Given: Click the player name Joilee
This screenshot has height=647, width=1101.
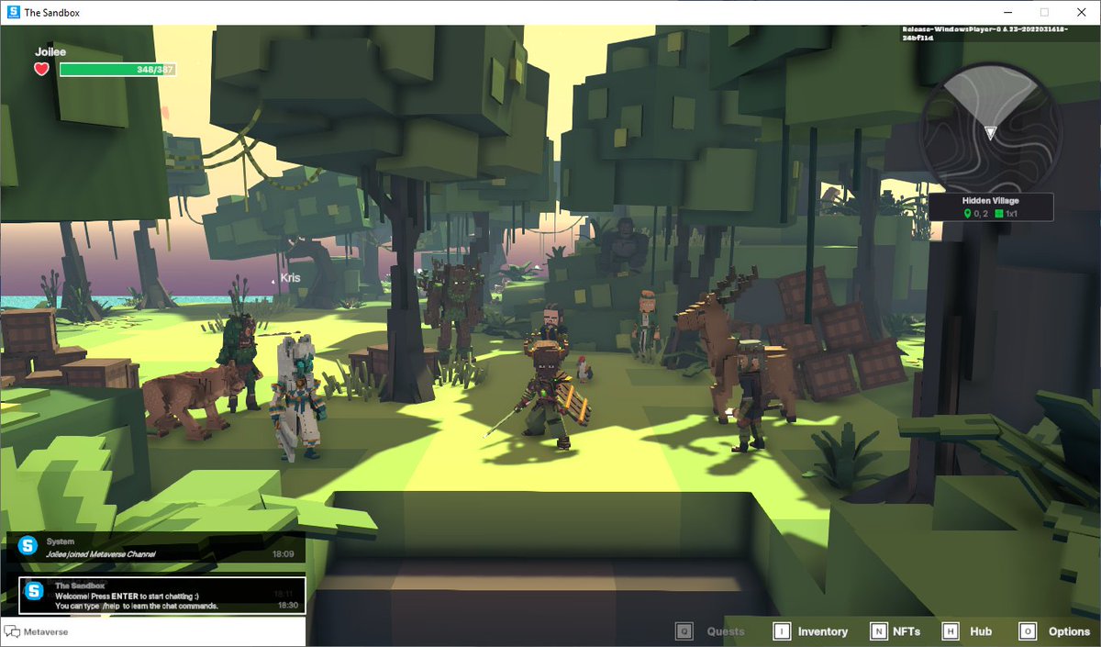Looking at the screenshot, I should (50, 52).
